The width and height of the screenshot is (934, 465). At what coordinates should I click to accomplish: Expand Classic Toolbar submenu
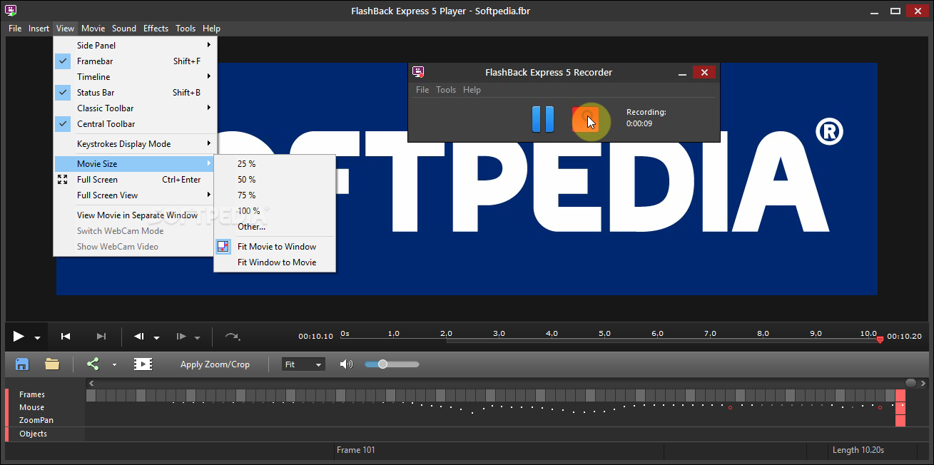[135, 108]
